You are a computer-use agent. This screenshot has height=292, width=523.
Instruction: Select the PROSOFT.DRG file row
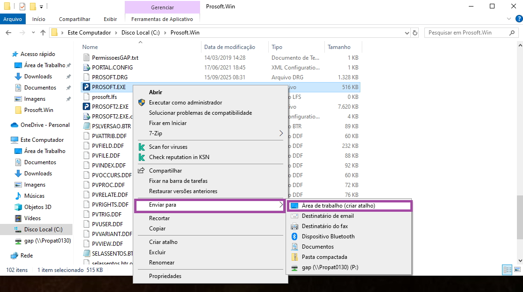point(221,77)
